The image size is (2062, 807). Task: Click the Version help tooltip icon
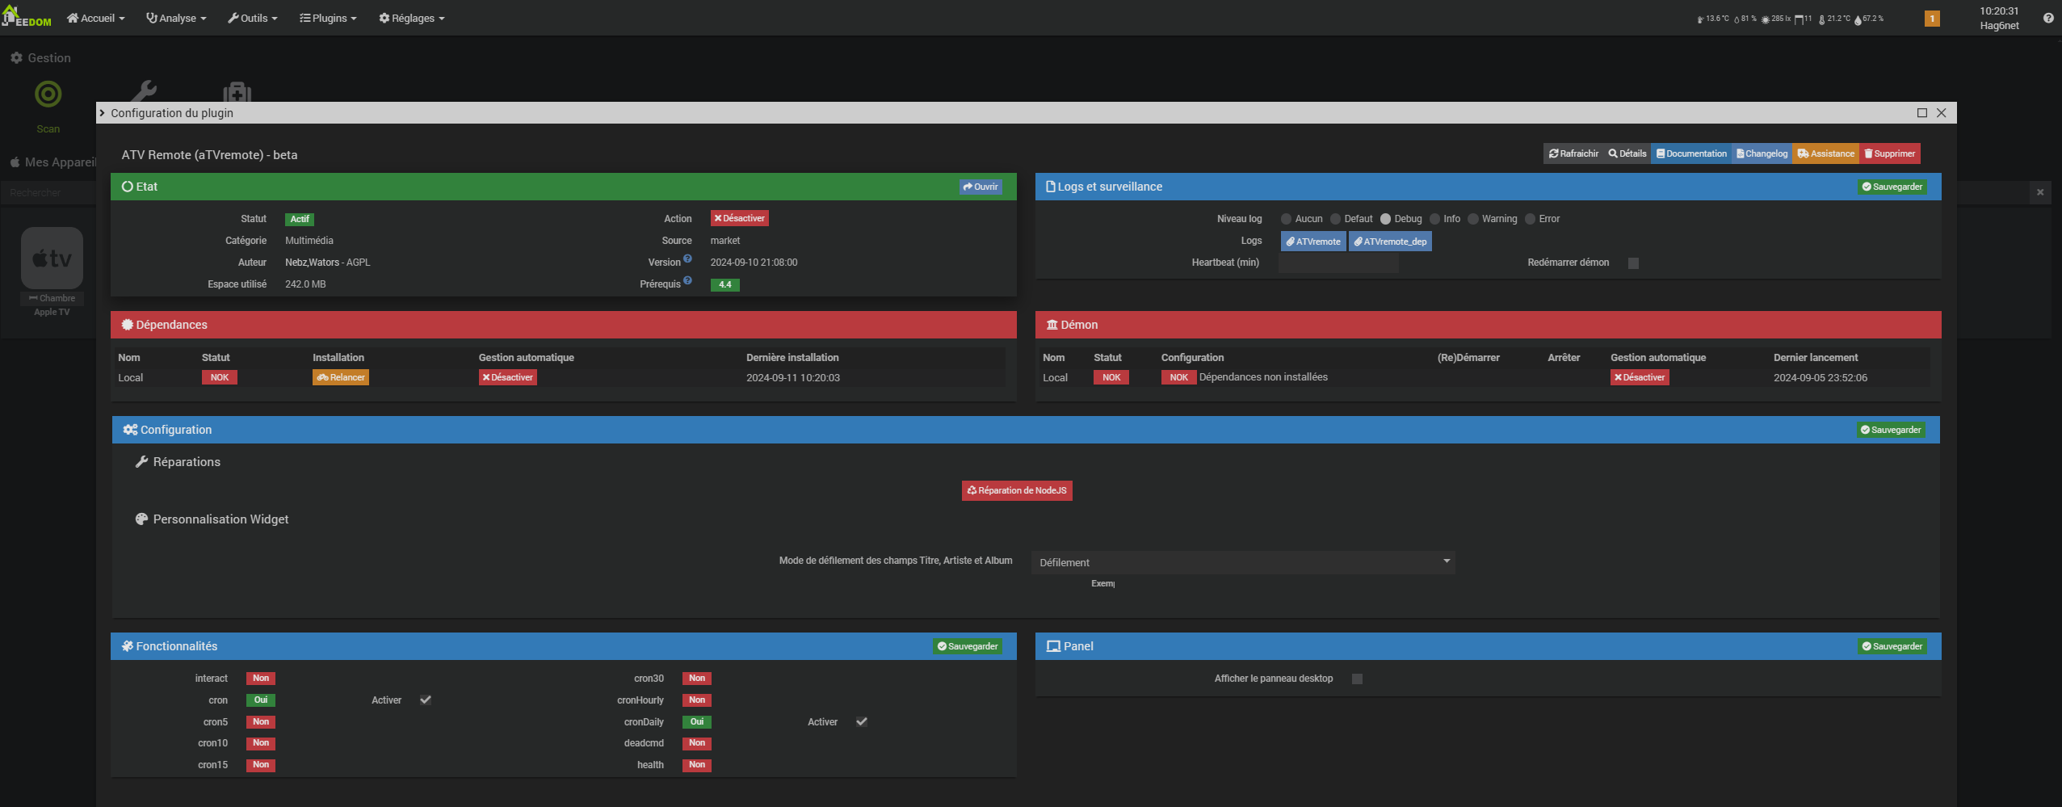coord(687,259)
